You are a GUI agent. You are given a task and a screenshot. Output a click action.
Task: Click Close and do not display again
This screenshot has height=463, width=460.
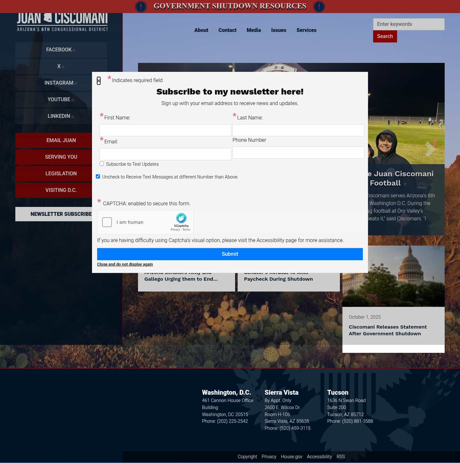pos(125,264)
